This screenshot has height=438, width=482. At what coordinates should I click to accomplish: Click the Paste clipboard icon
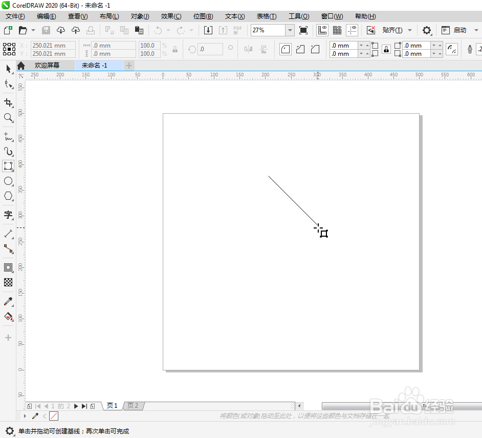139,30
